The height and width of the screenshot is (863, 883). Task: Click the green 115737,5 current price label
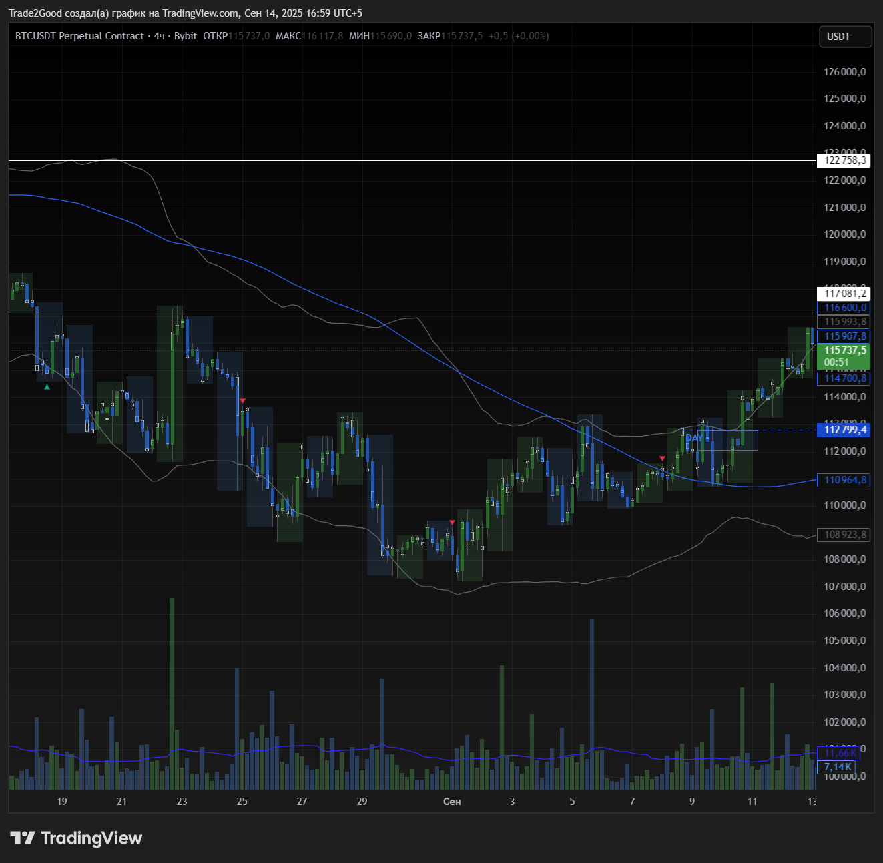point(844,350)
